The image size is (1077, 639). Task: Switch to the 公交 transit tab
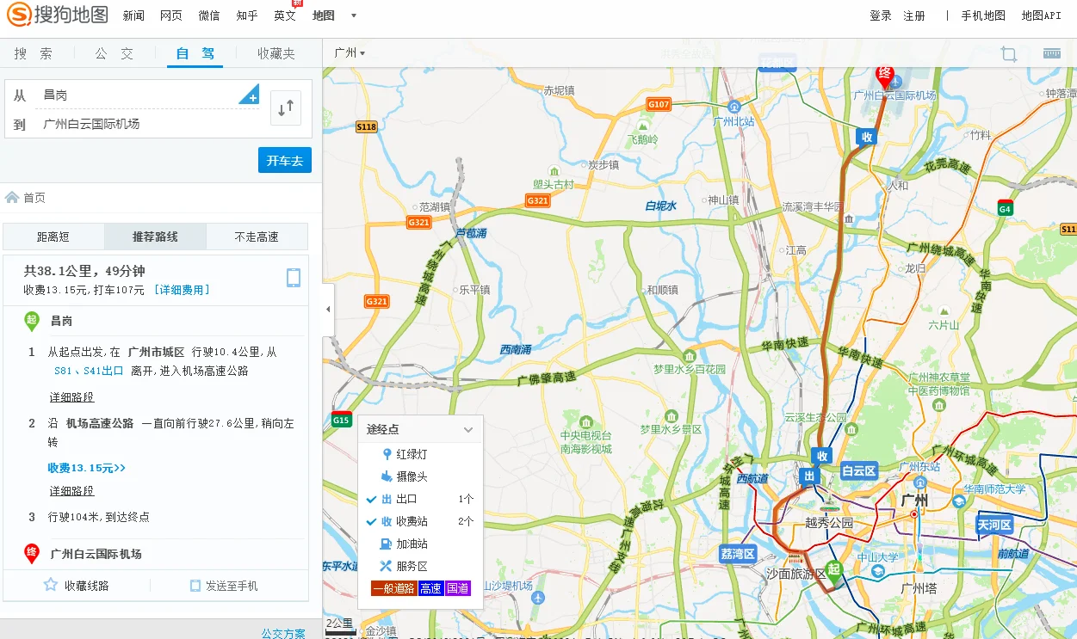click(x=114, y=52)
